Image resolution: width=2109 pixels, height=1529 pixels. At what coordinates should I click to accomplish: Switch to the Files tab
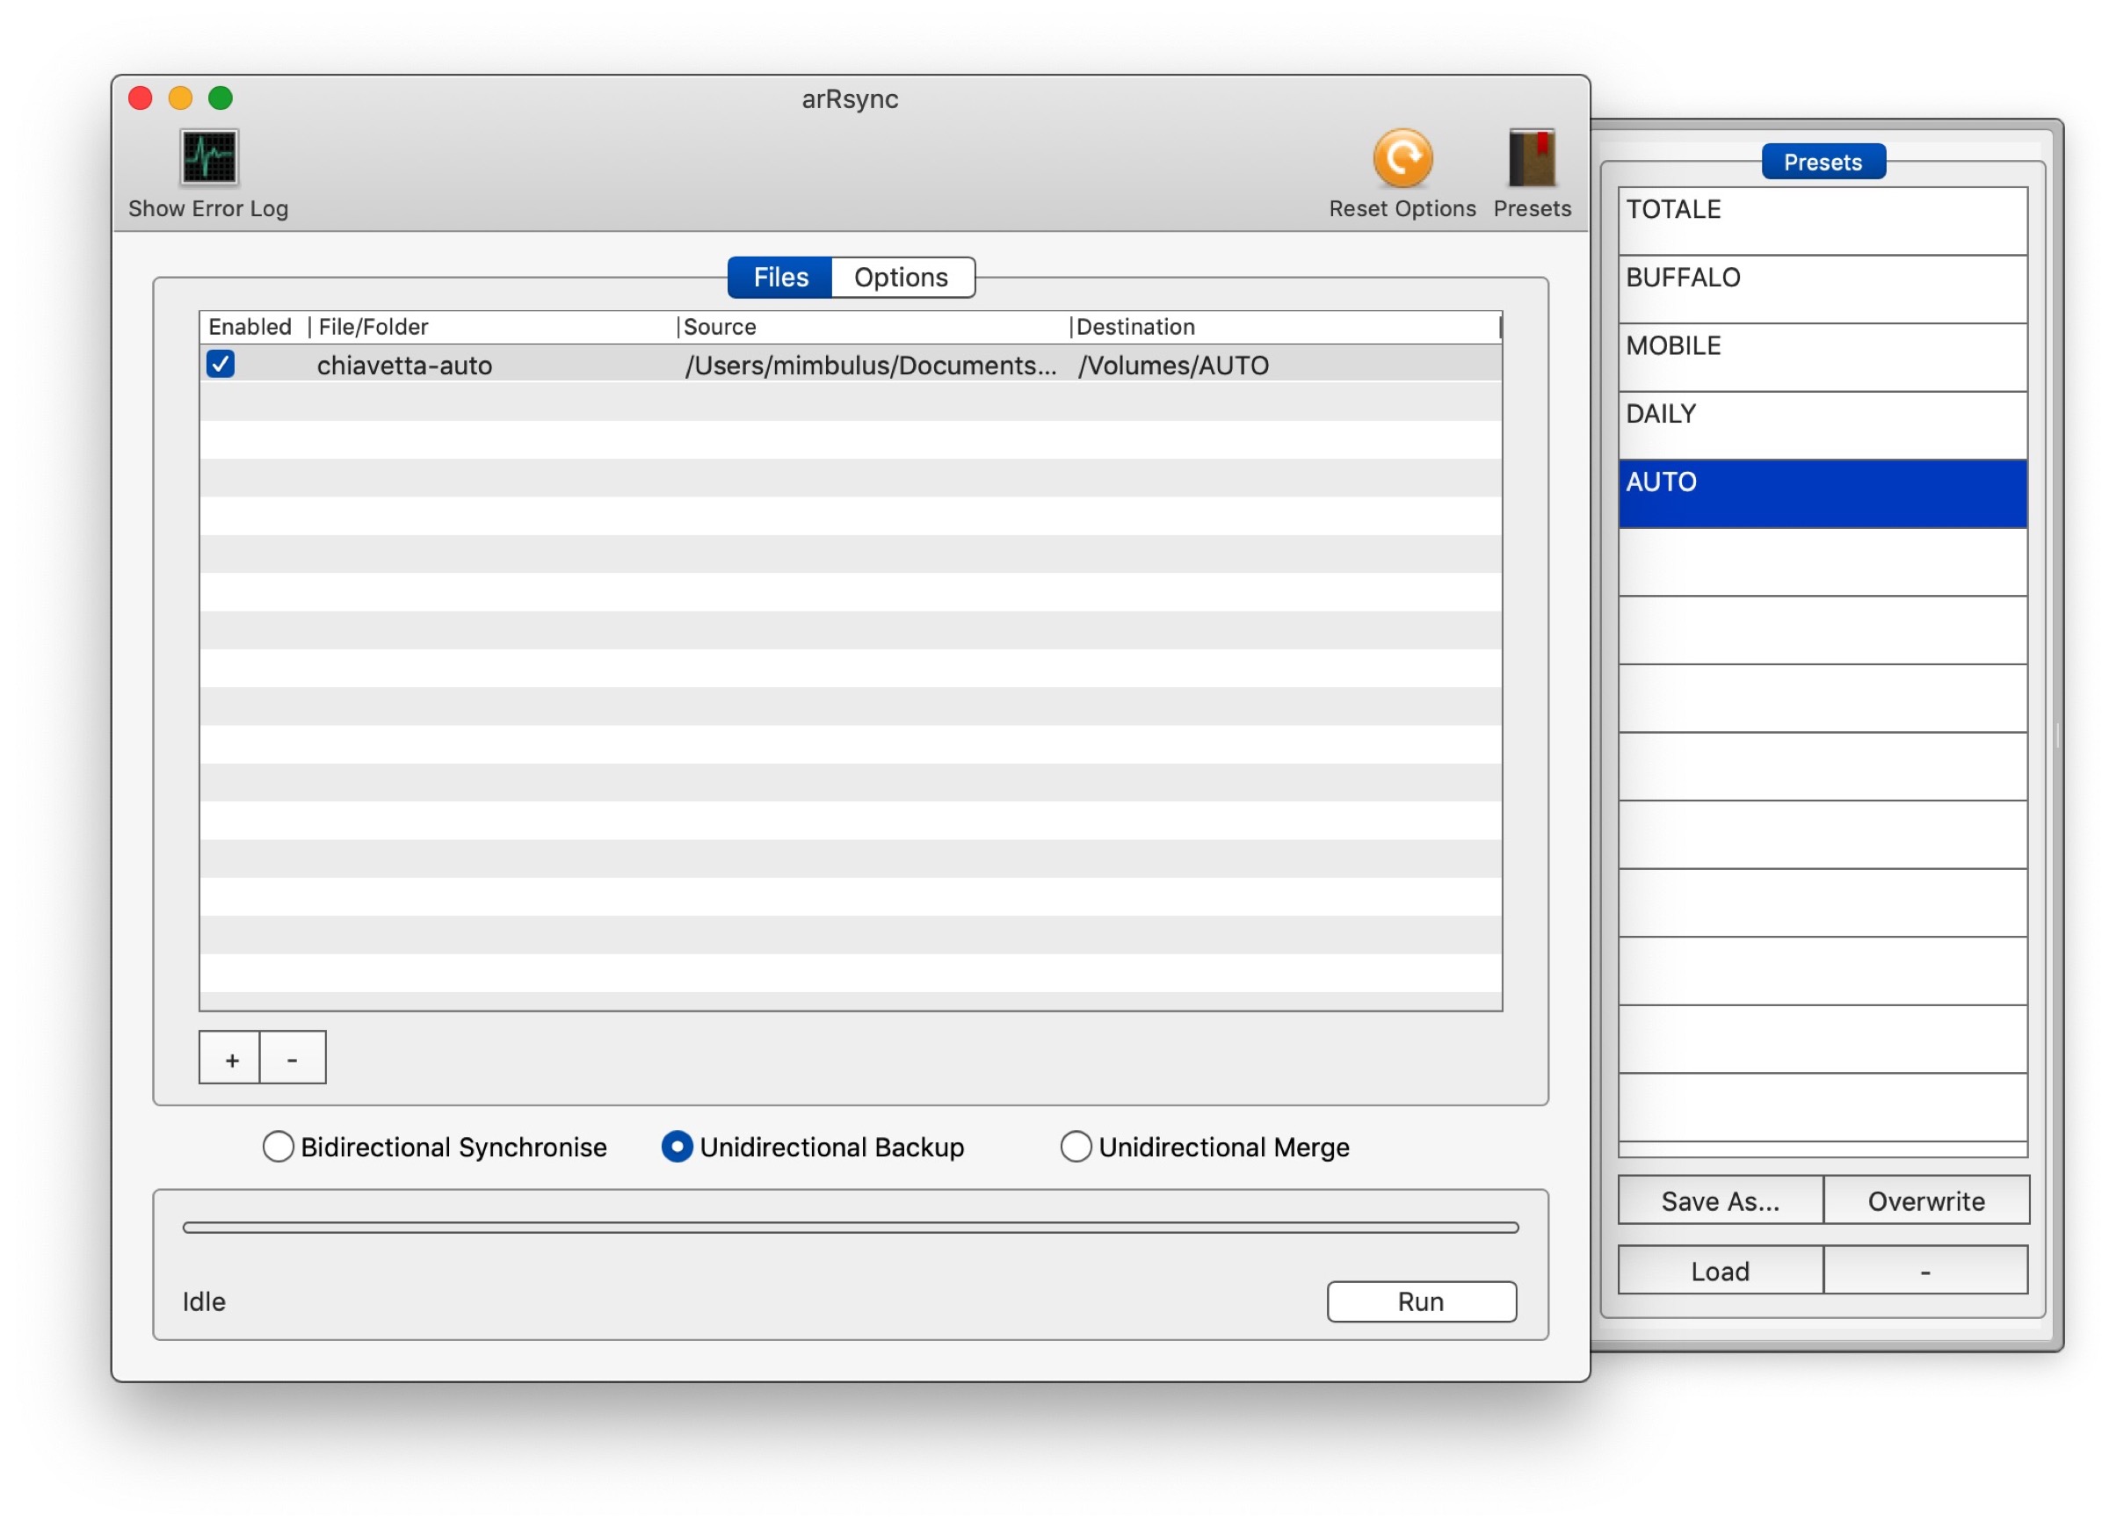click(x=780, y=278)
